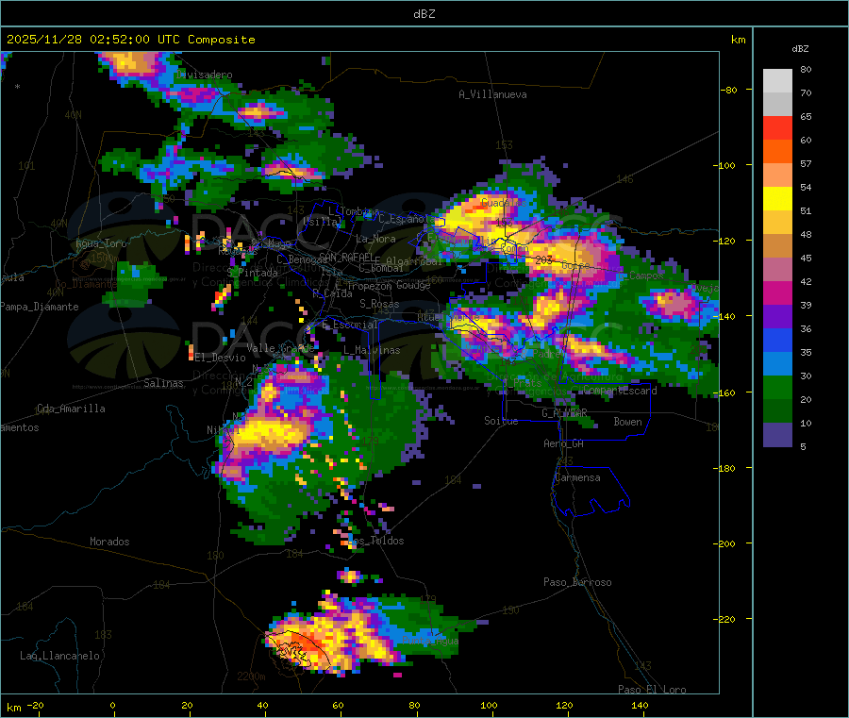The width and height of the screenshot is (849, 718).
Task: Click the Paso_El_Loro place label
Action: (x=652, y=690)
